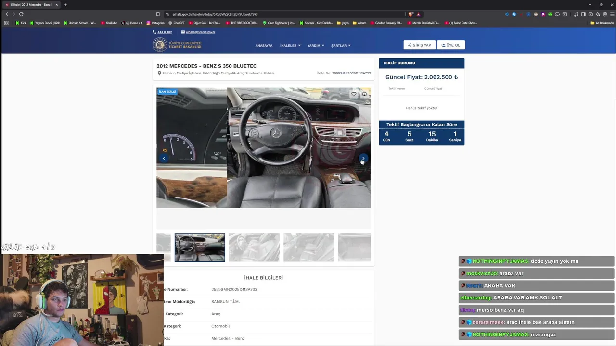Click the Brave Rewards triangle icon
The height and width of the screenshot is (346, 616).
[x=418, y=14]
